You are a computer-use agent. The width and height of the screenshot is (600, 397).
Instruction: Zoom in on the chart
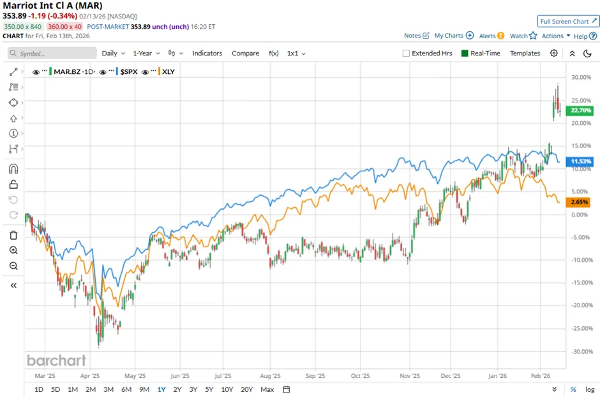[13, 250]
